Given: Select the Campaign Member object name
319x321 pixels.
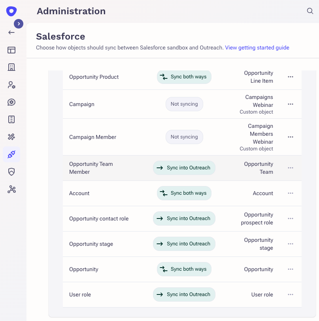Looking at the screenshot, I should pos(92,137).
